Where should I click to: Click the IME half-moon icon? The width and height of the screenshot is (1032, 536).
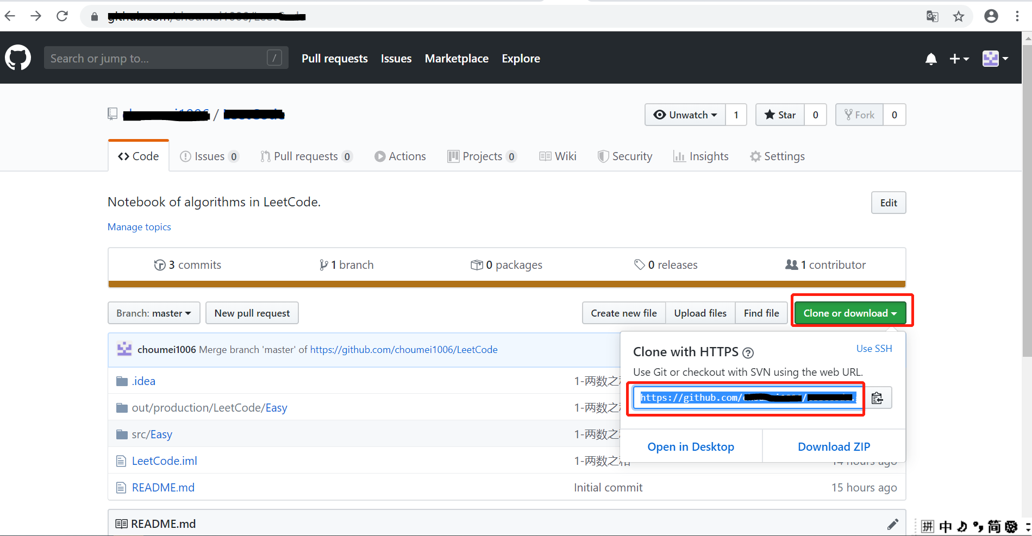962,527
